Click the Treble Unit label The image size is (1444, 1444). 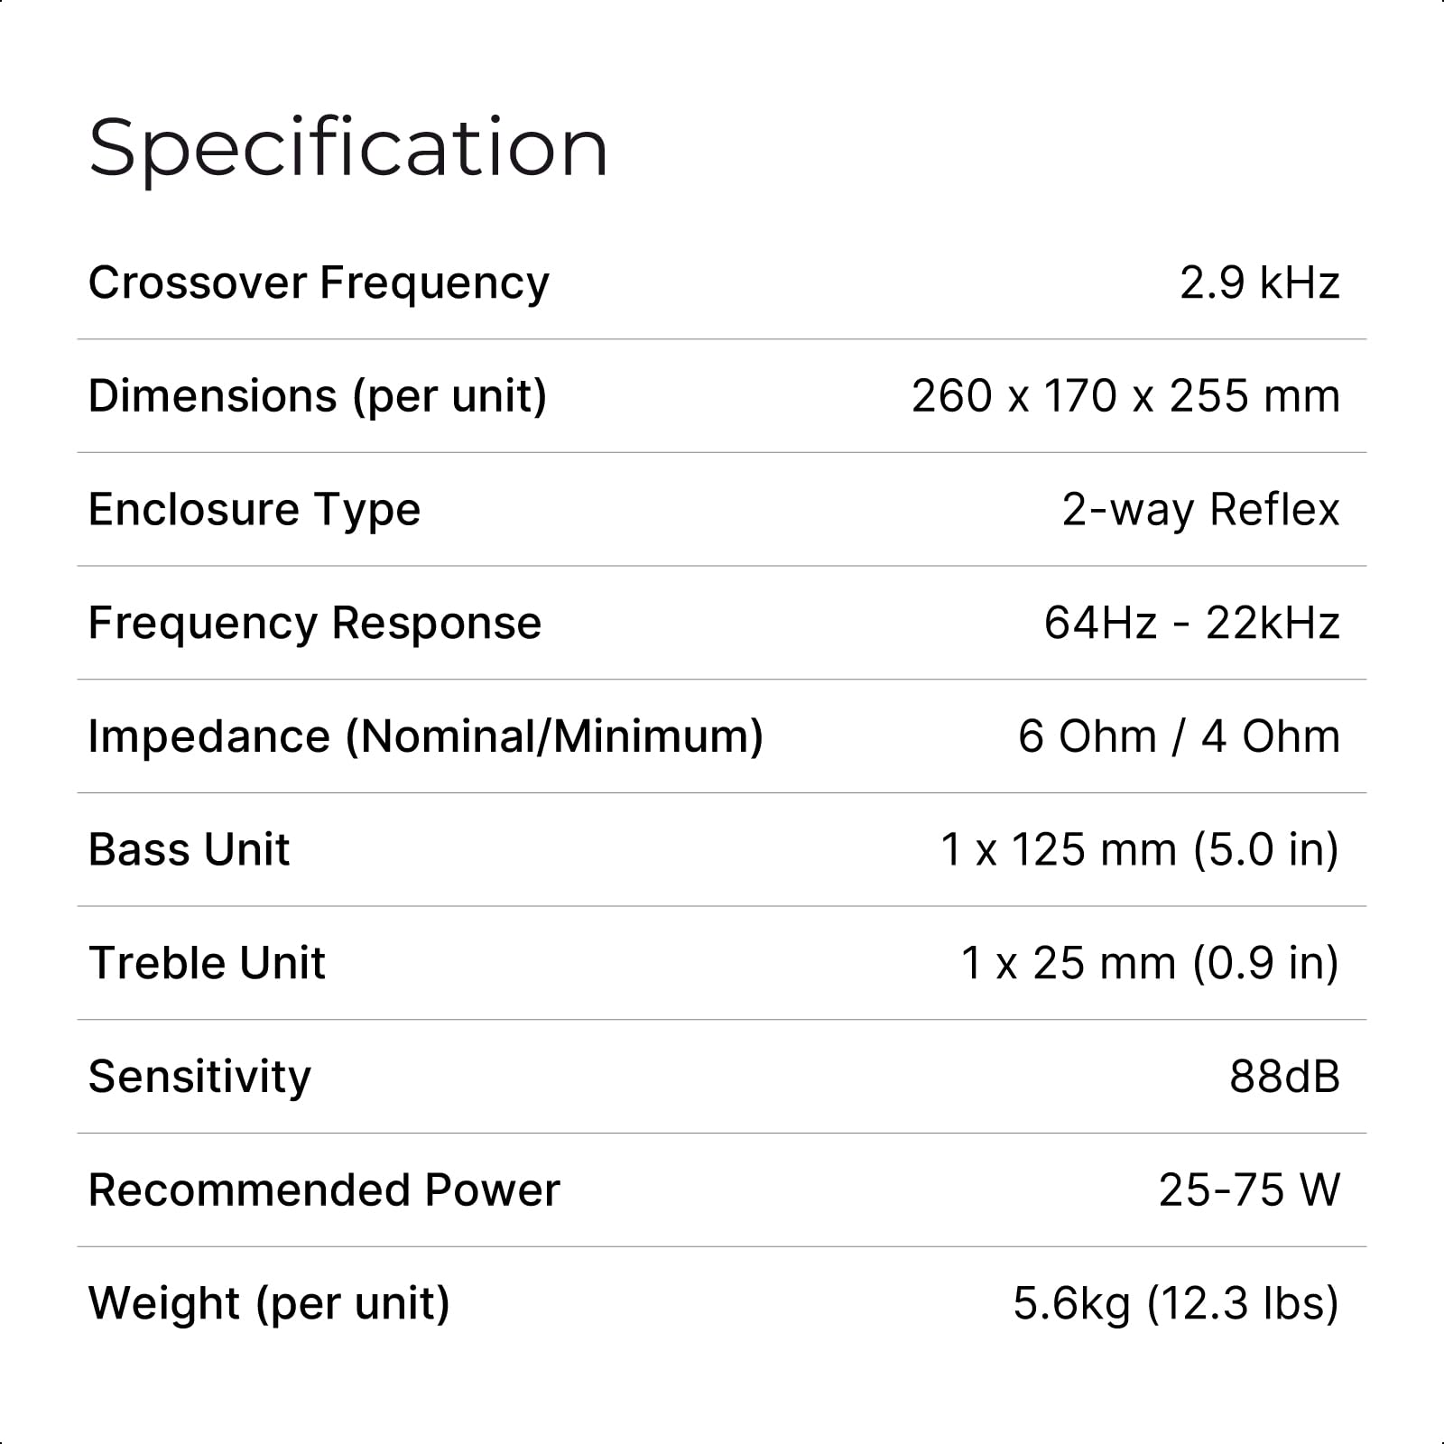point(207,963)
